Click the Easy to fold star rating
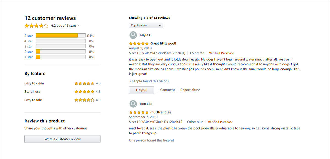Image resolution: width=330 pixels, height=159 pixels. tap(84, 100)
